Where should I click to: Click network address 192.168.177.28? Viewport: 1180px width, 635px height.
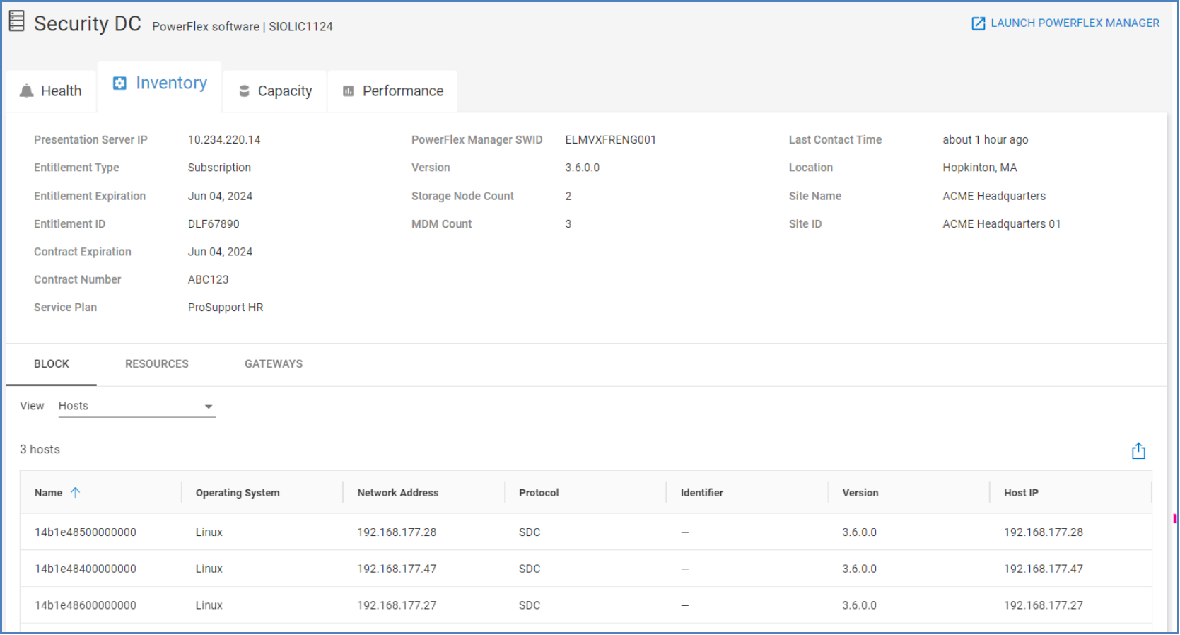tap(397, 532)
